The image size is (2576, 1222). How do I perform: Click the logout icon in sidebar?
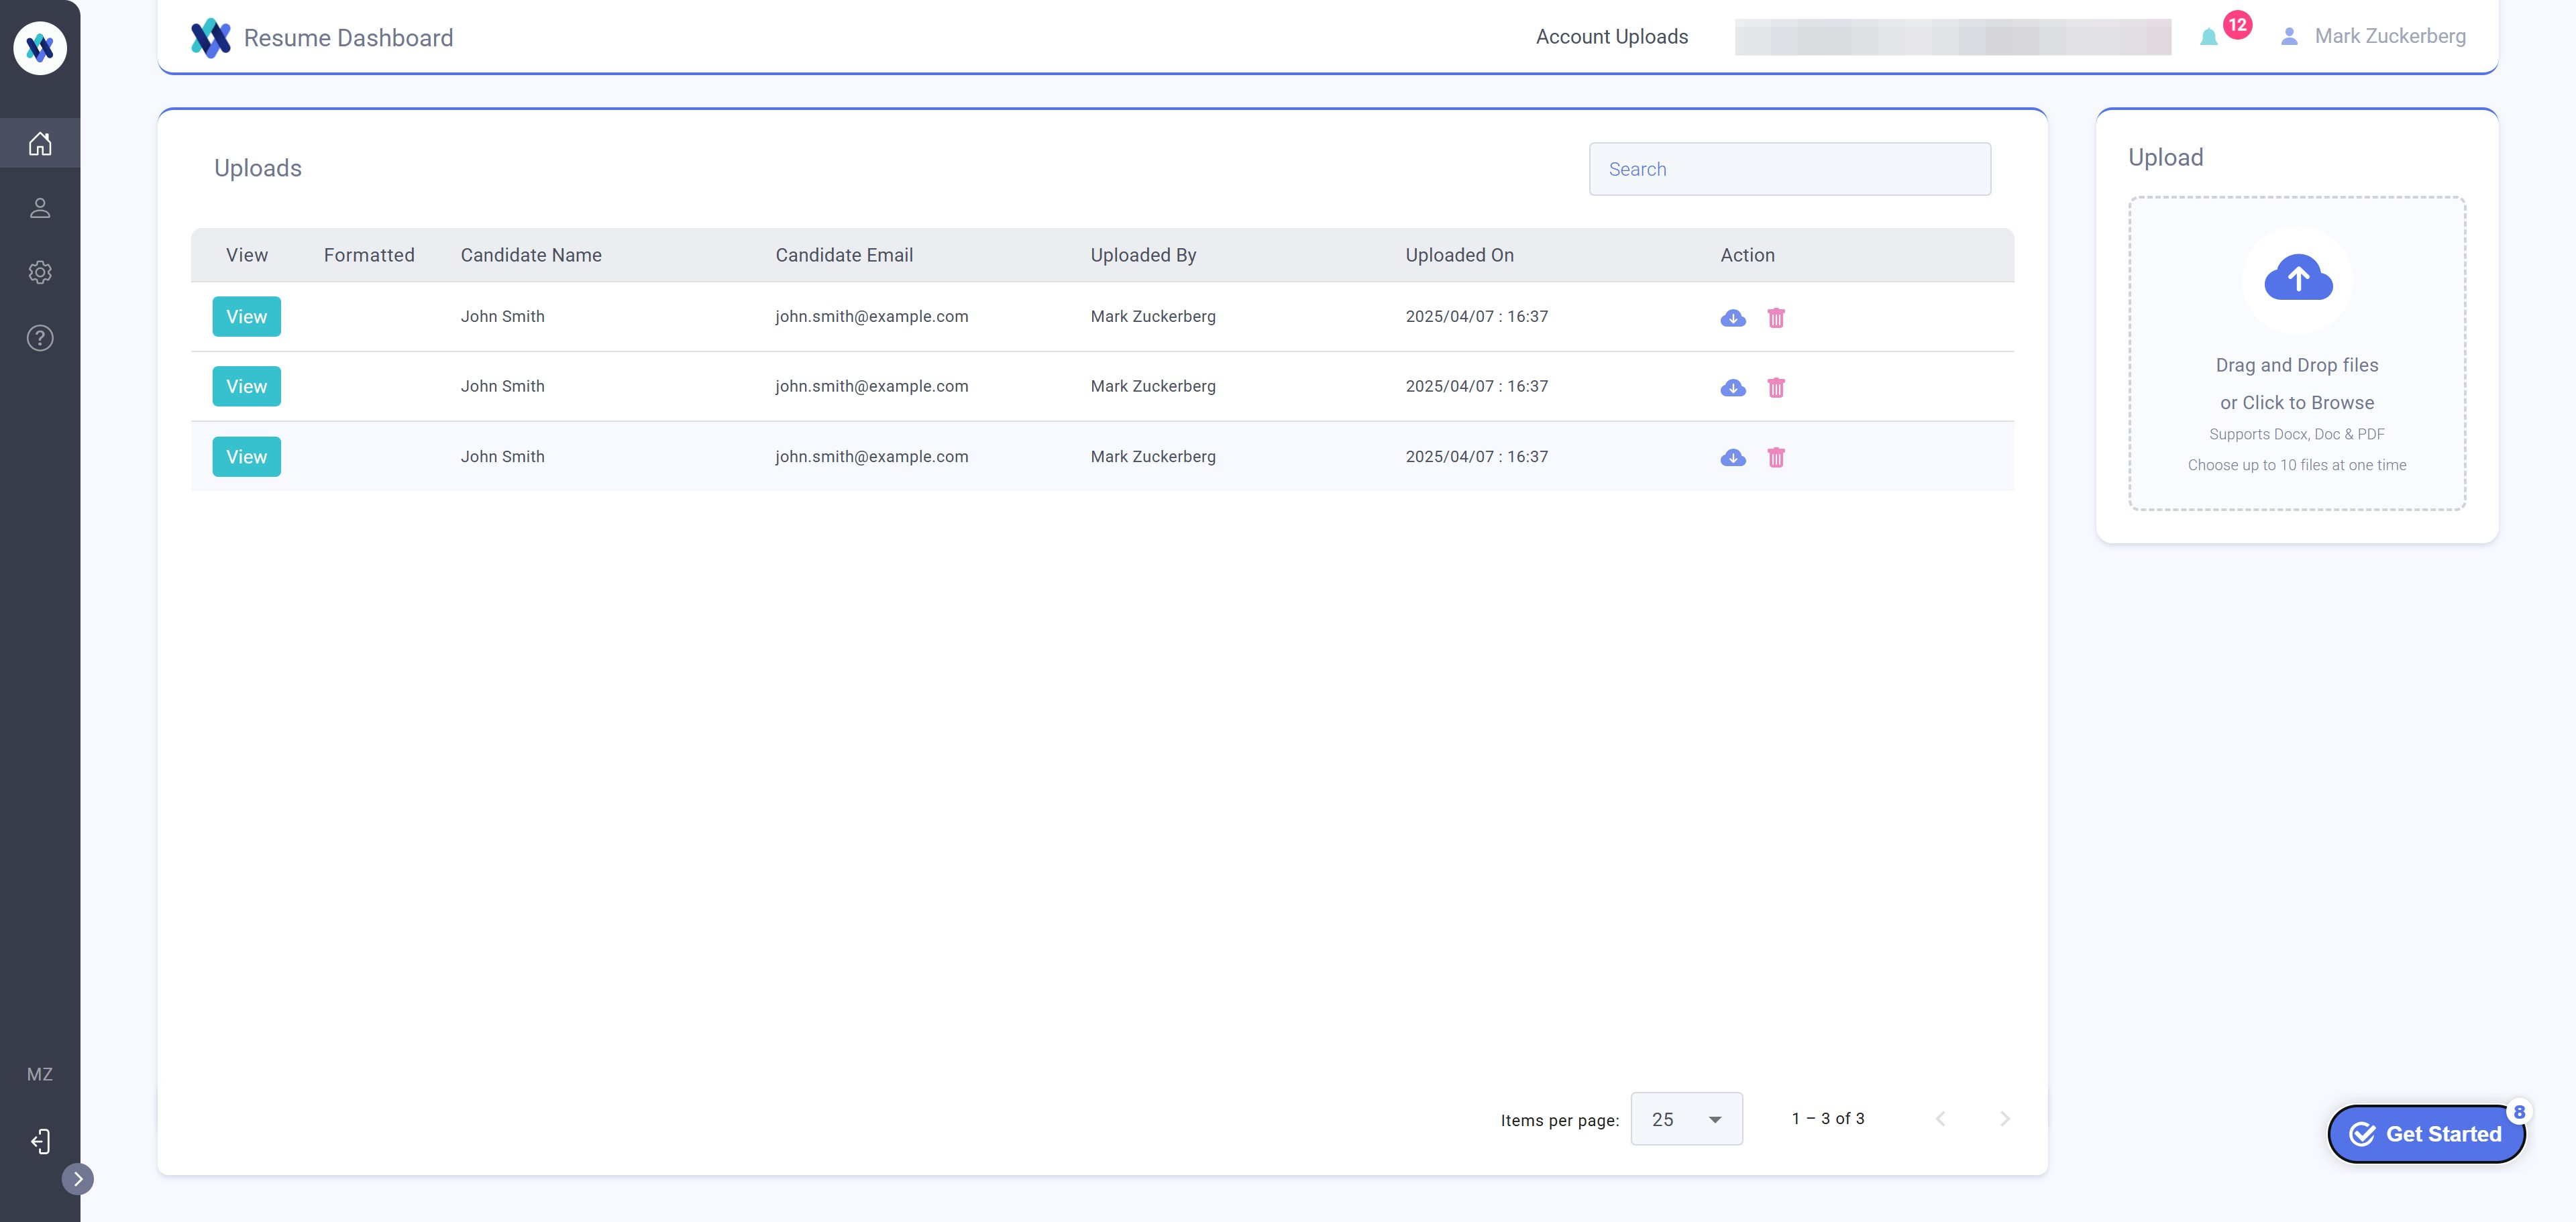[40, 1141]
